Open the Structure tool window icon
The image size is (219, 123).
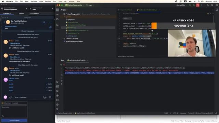tap(57, 25)
